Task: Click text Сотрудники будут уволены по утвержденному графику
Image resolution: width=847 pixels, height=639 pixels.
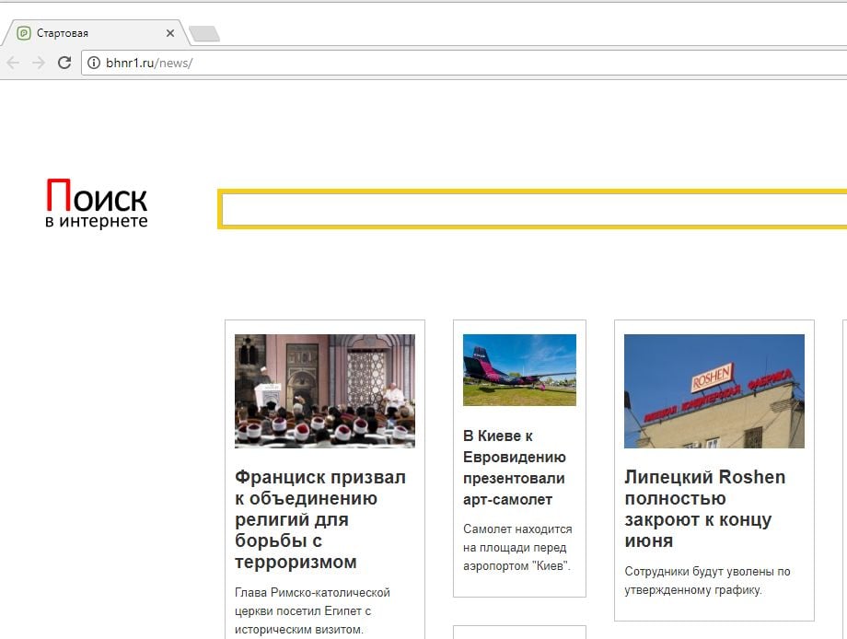Action: (x=707, y=580)
